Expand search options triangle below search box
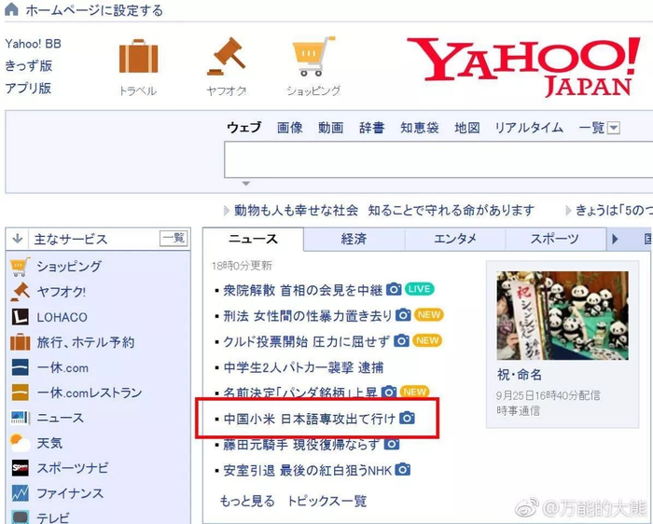Image resolution: width=653 pixels, height=524 pixels. click(246, 184)
